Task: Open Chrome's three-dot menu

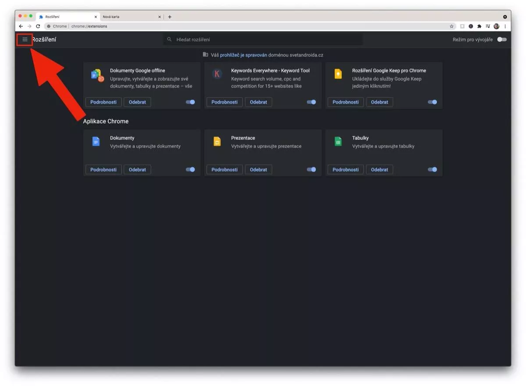Action: [x=505, y=26]
